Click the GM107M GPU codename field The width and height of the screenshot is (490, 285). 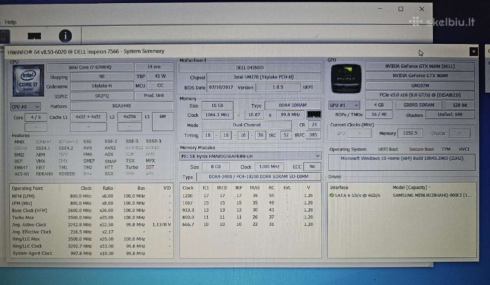420,86
